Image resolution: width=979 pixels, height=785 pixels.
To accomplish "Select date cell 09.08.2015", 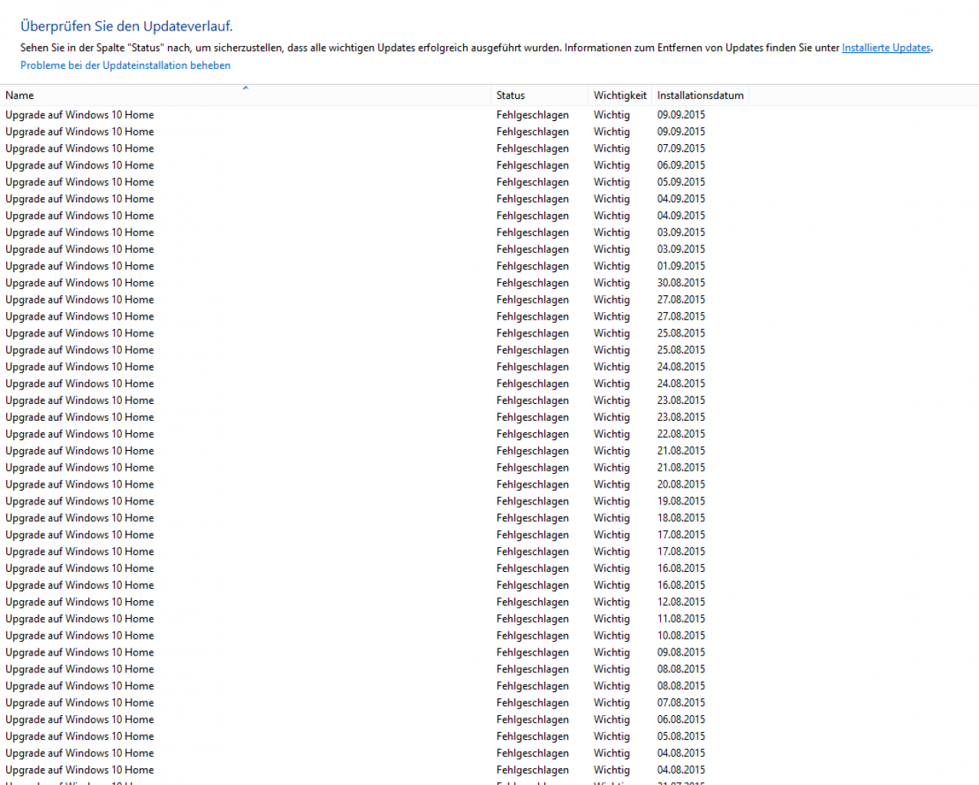I will [x=681, y=652].
